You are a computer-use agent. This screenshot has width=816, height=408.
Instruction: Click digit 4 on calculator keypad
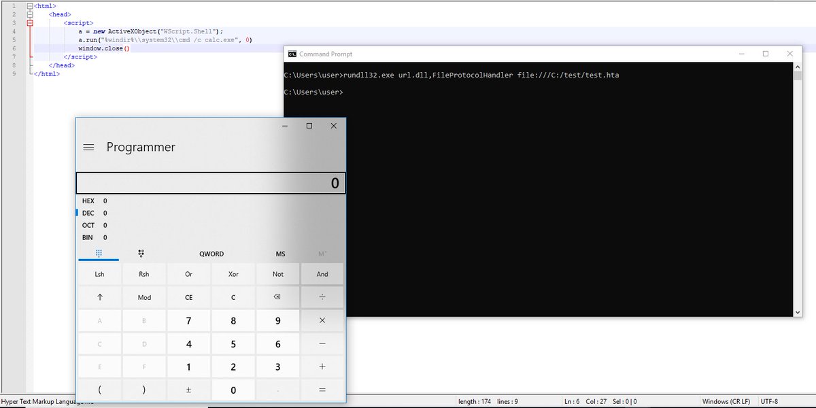pos(188,344)
